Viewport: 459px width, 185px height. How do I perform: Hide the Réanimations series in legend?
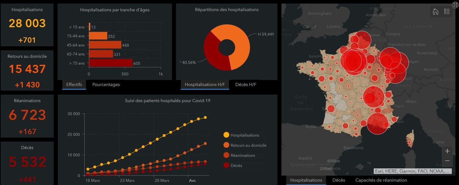pyautogui.click(x=226, y=155)
